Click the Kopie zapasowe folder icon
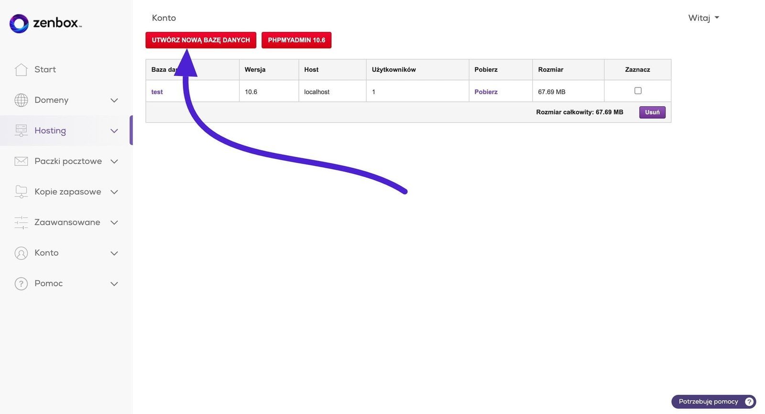This screenshot has width=765, height=414. pyautogui.click(x=21, y=192)
